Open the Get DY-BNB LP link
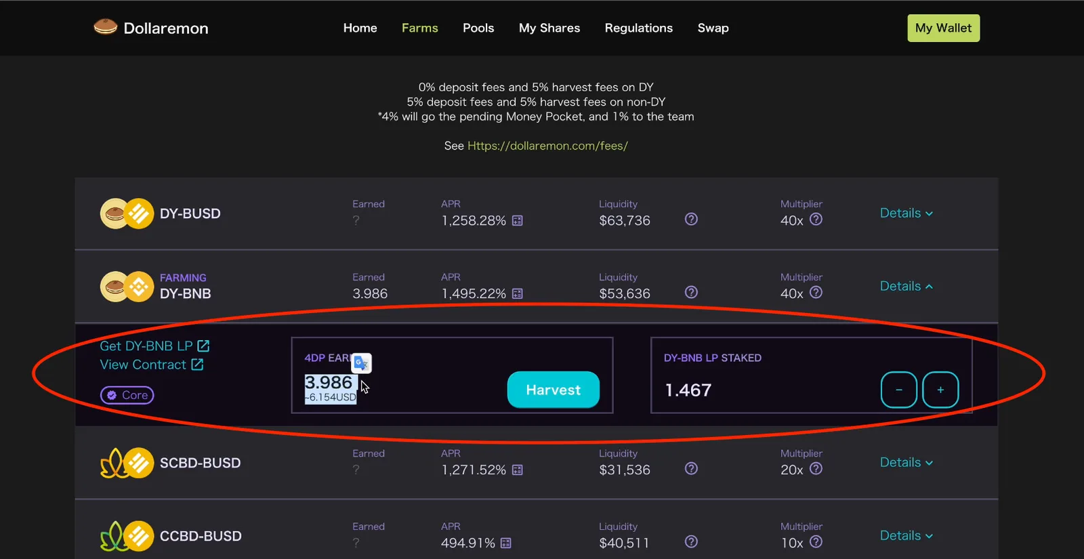Image resolution: width=1084 pixels, height=559 pixels. (x=154, y=346)
